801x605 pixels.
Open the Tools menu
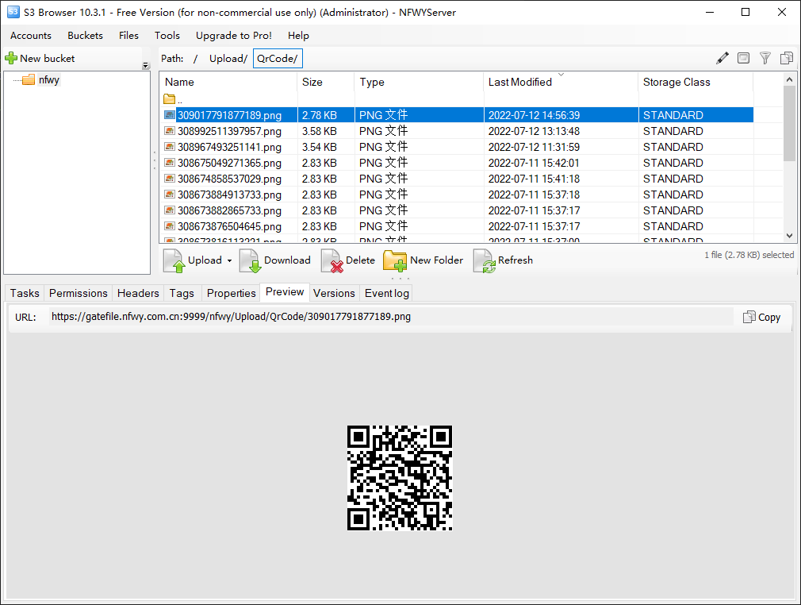coord(167,35)
